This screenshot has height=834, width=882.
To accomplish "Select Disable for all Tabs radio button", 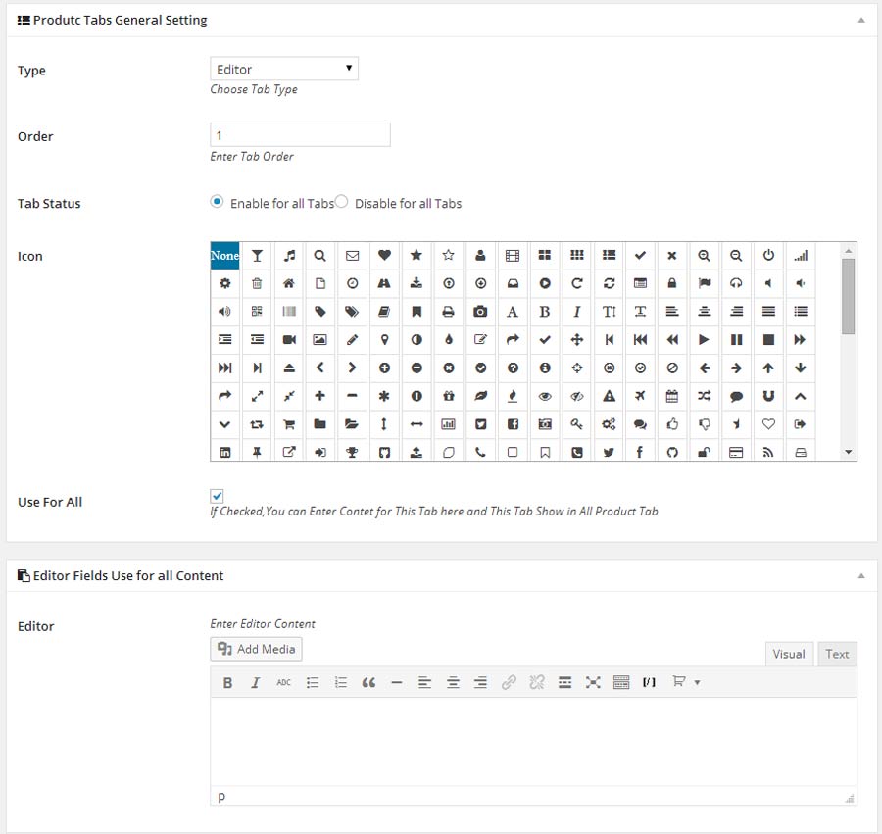I will [x=342, y=202].
